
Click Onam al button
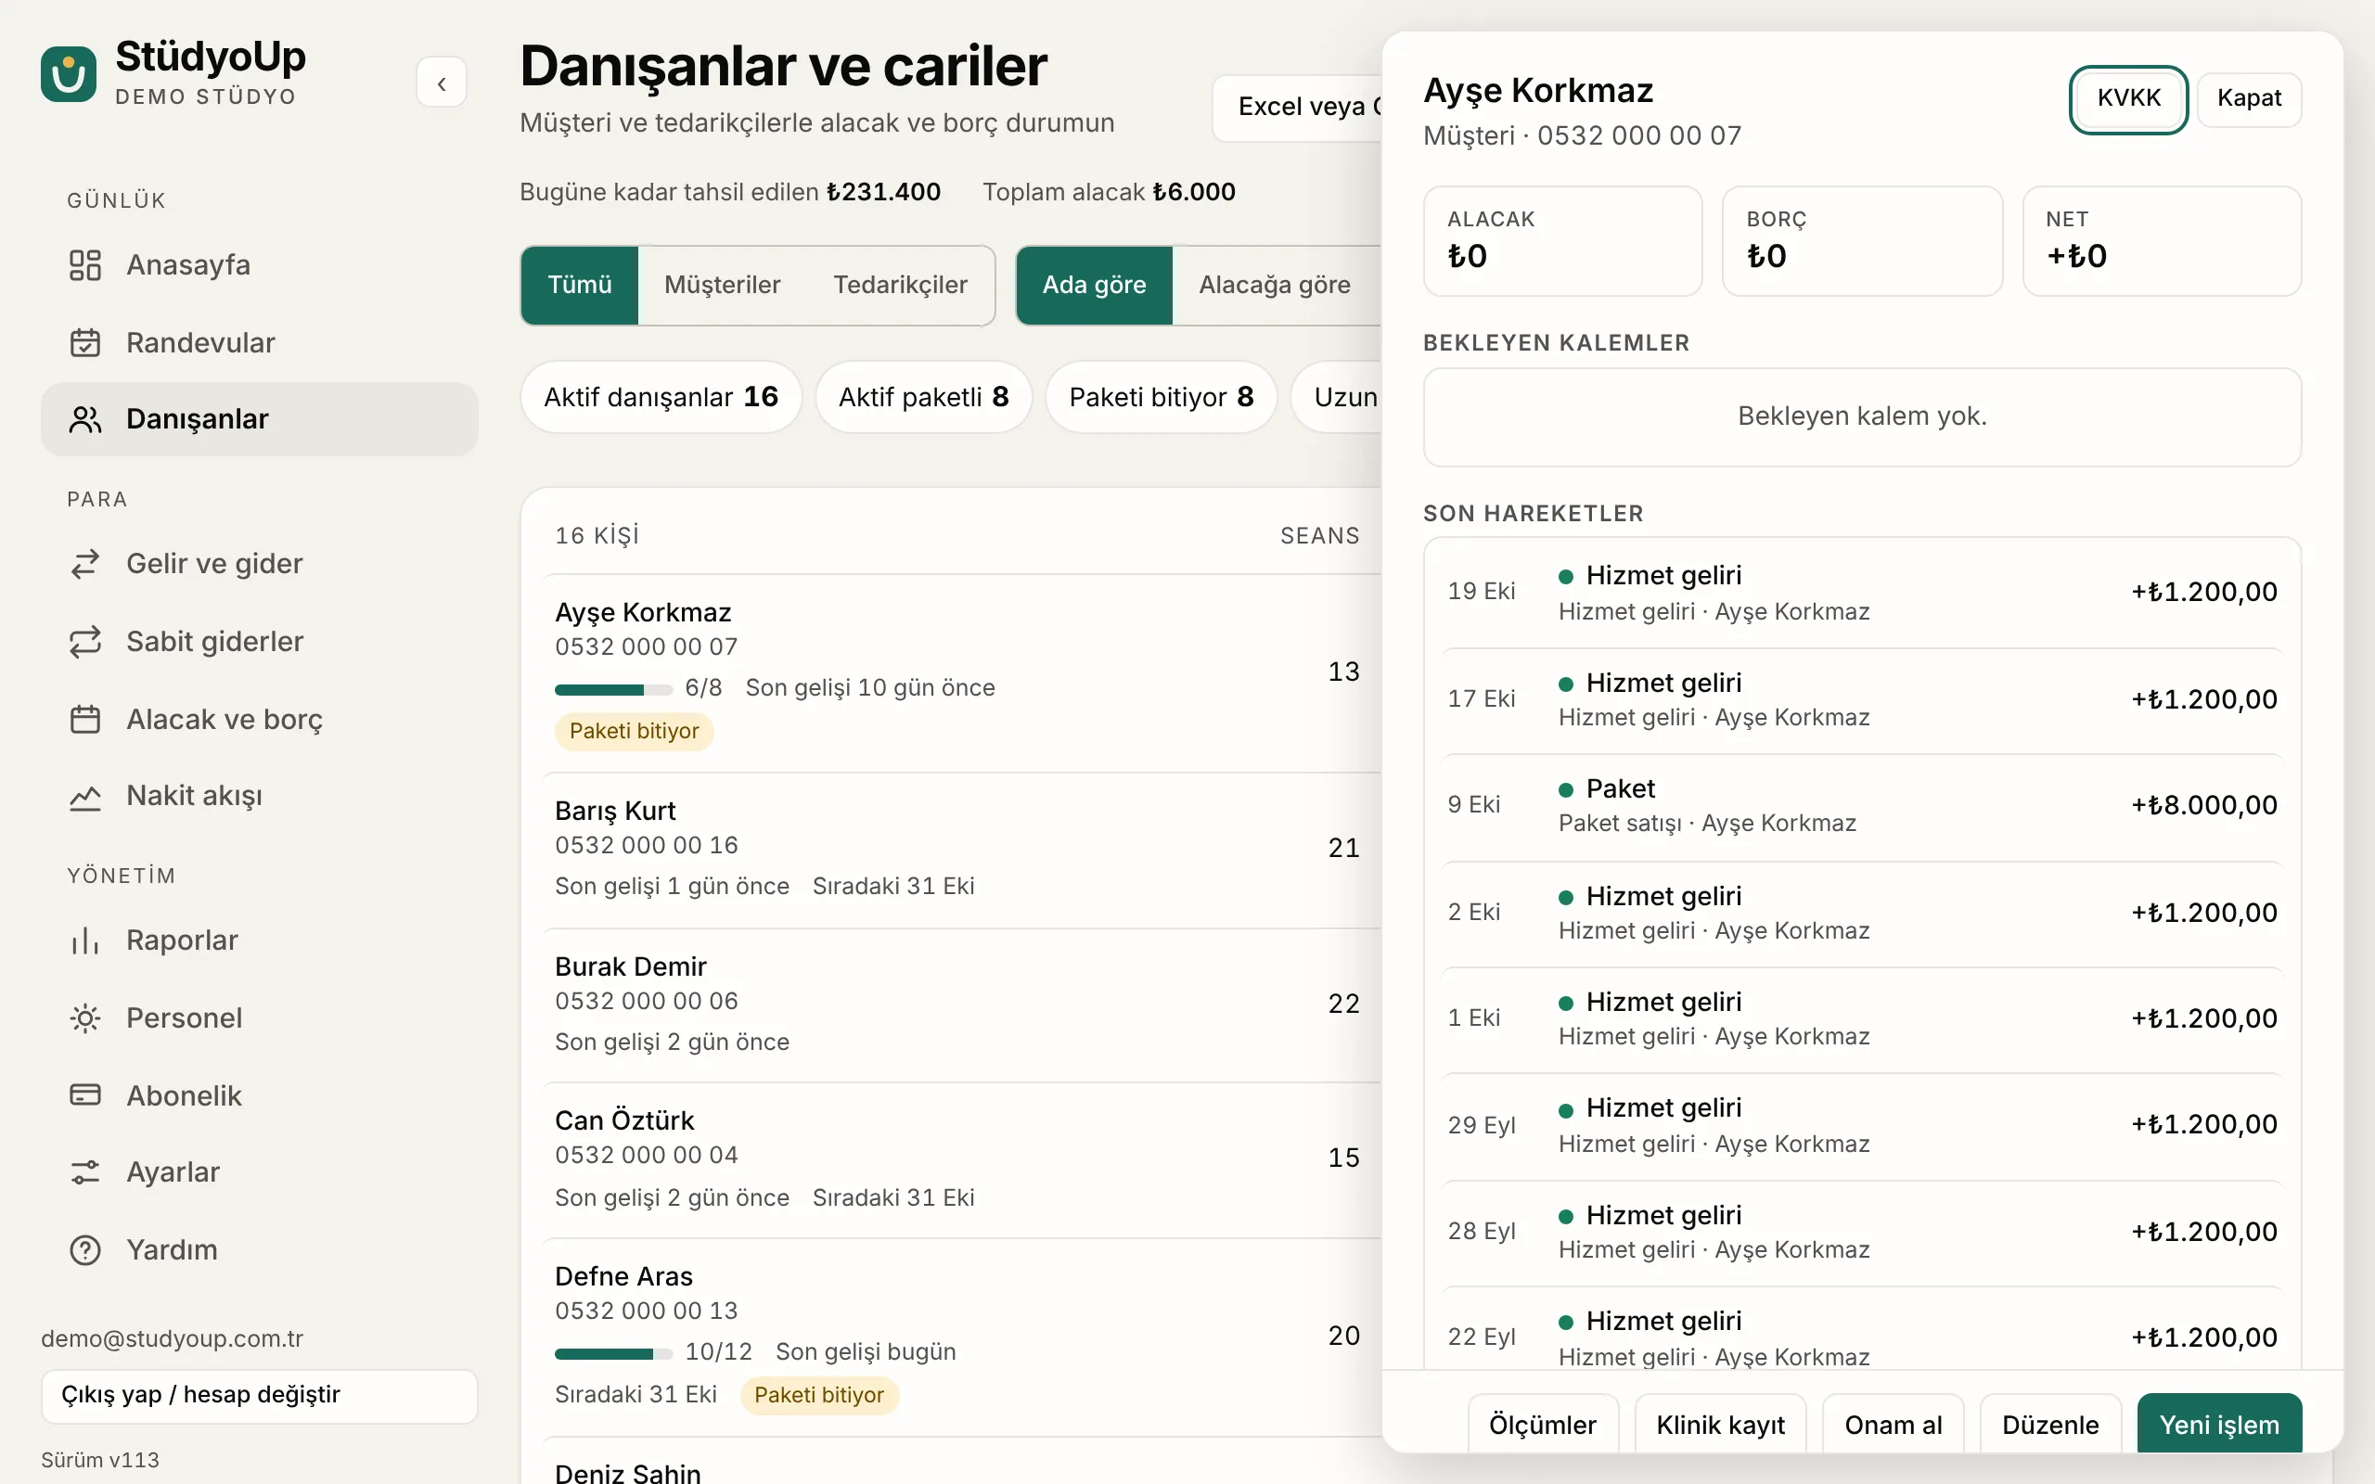tap(1893, 1423)
